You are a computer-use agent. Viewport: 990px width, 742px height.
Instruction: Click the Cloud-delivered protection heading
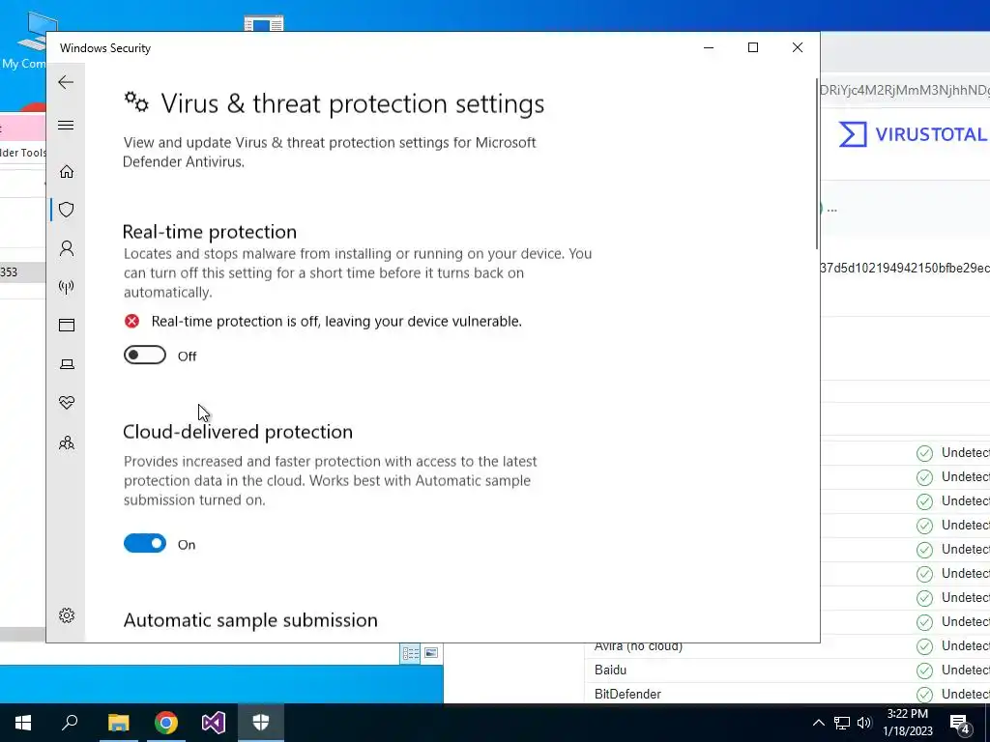click(238, 432)
